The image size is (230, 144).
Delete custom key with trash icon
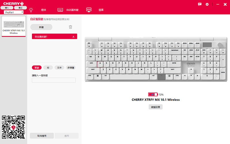point(70,27)
